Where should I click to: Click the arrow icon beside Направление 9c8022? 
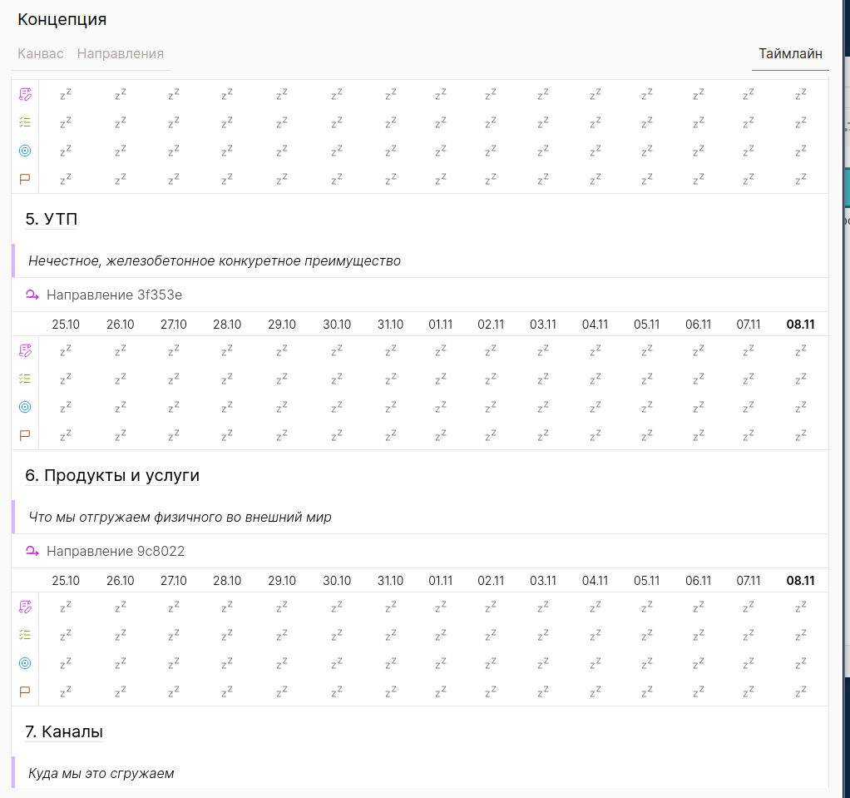pyautogui.click(x=32, y=551)
